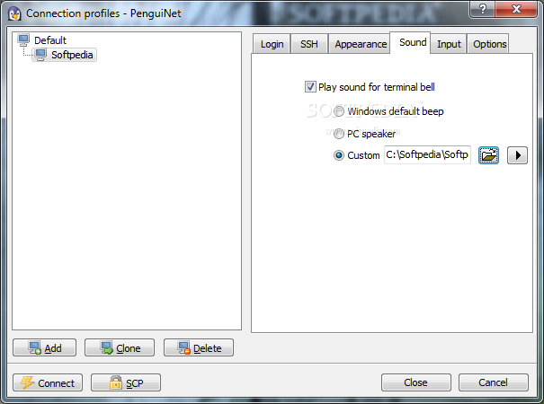The width and height of the screenshot is (544, 404).
Task: Open SCP with the padlock button
Action: [126, 382]
